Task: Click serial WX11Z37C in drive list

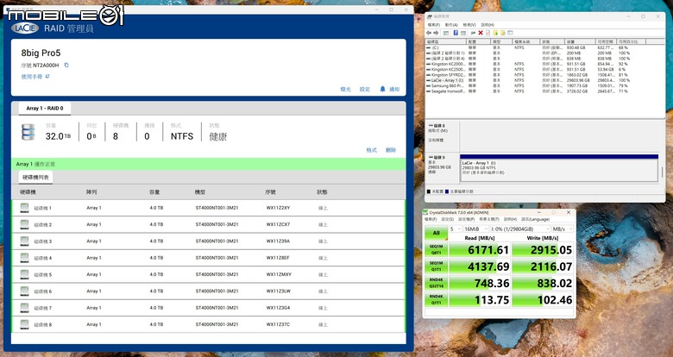Action: 278,324
